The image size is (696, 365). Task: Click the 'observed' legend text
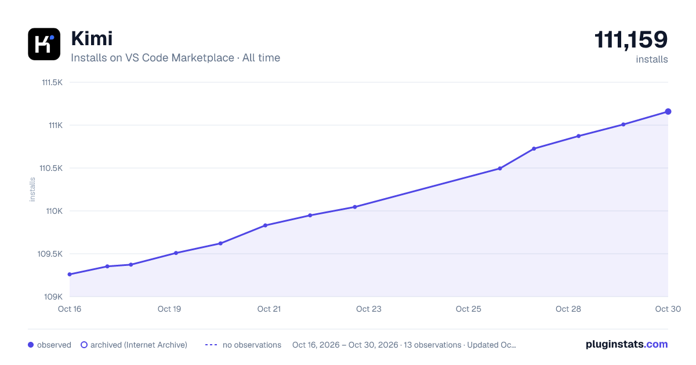(x=54, y=345)
